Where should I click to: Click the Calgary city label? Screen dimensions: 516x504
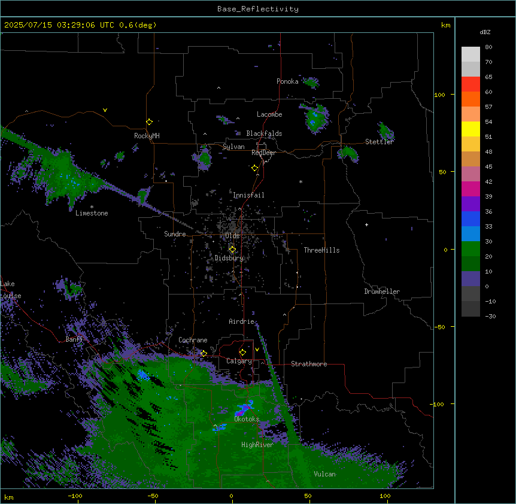(x=239, y=361)
